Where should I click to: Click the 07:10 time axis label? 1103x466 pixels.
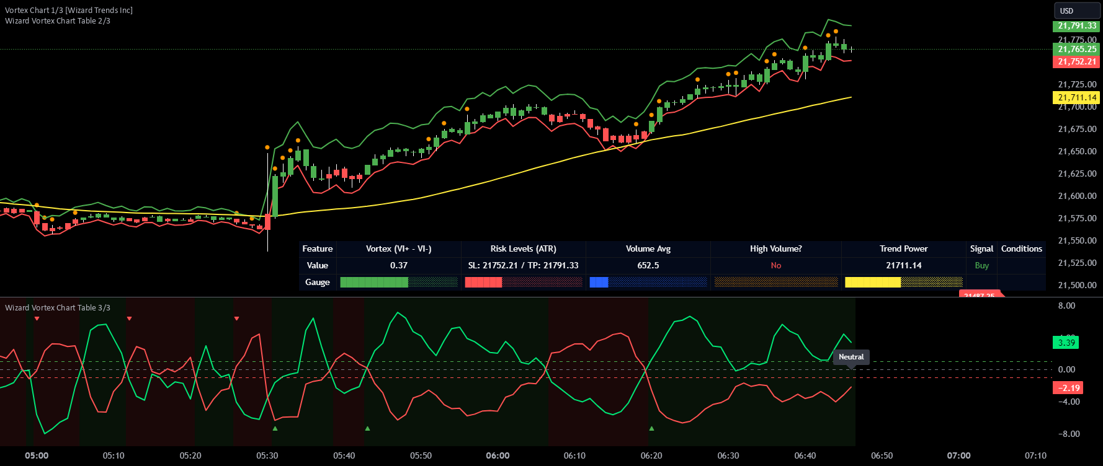(x=1035, y=455)
